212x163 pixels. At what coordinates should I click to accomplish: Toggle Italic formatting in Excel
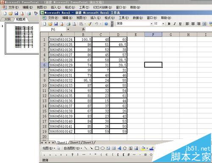[x=175, y=24]
